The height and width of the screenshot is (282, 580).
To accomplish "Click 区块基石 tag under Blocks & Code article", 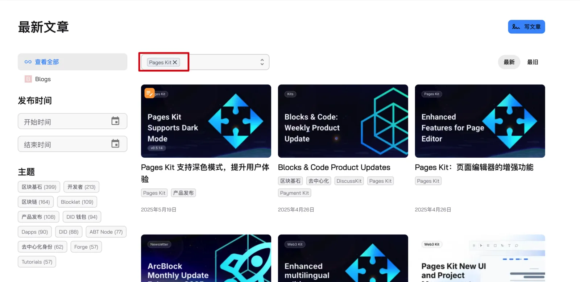I will click(x=290, y=181).
